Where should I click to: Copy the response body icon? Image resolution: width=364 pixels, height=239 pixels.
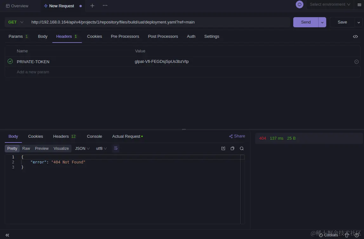(x=232, y=149)
